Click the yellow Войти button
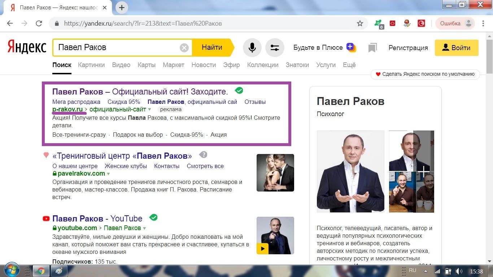This screenshot has height=277, width=493. tap(457, 48)
